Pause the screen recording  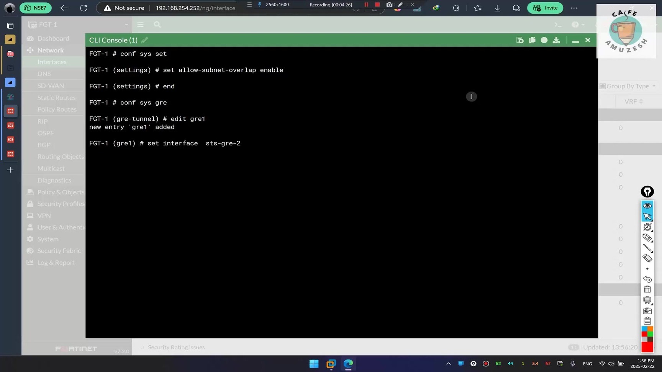coord(366,5)
